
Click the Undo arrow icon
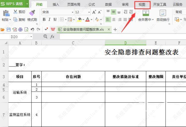click(x=32, y=30)
